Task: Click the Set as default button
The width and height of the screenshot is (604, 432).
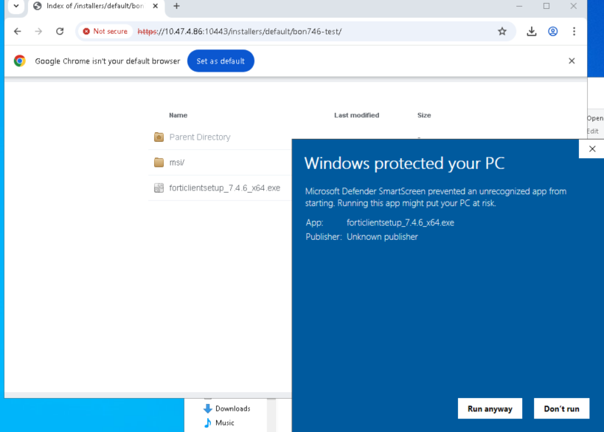Action: (221, 61)
